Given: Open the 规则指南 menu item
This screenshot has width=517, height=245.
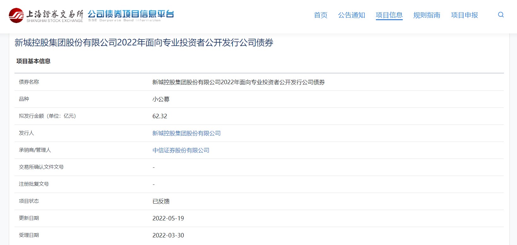Looking at the screenshot, I should [x=426, y=15].
